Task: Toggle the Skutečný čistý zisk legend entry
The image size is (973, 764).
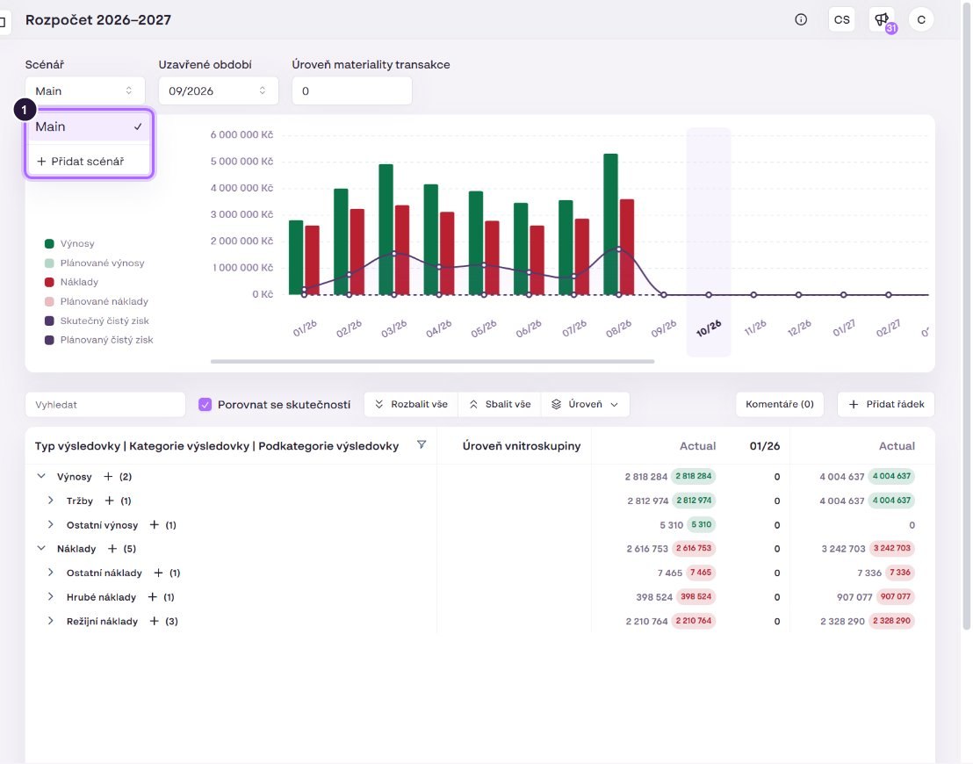Action: 97,321
